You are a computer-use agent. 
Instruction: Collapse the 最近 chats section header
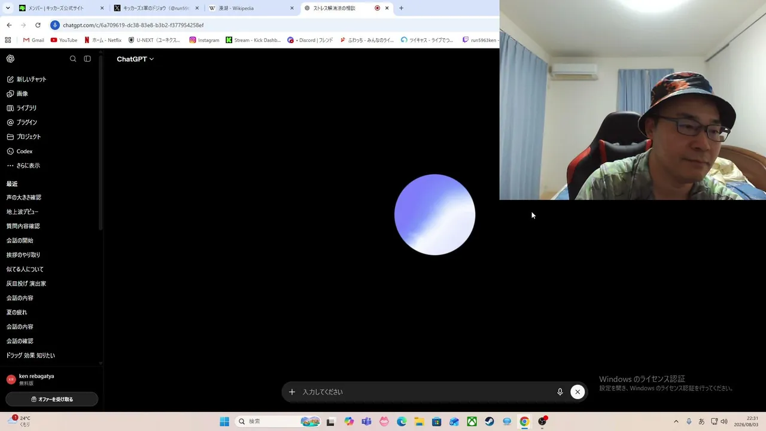click(x=12, y=184)
